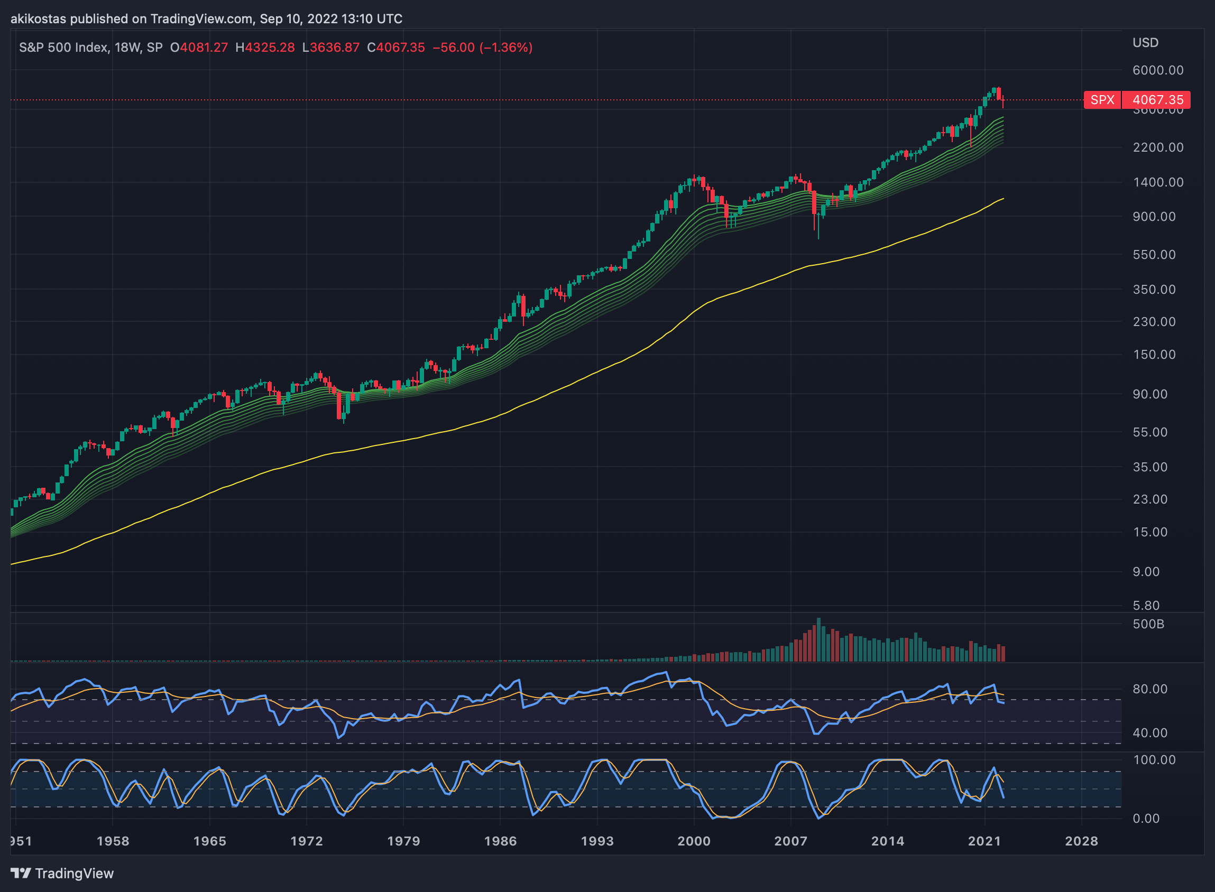Screen dimensions: 1215x892
Task: Click the 2014 time axis label
Action: tap(888, 841)
